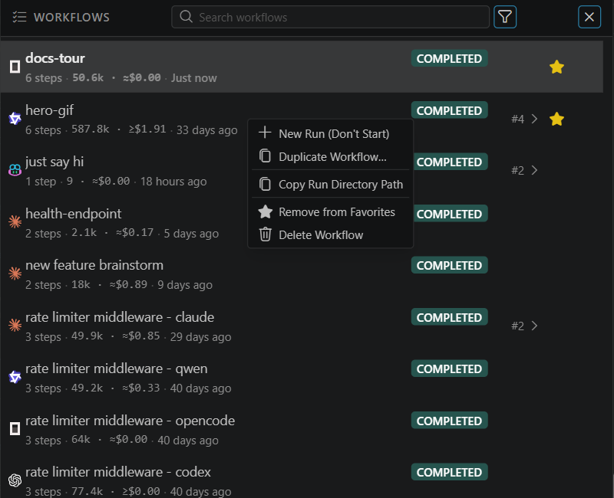Choose Copy Run Directory Path
614x498 pixels.
tap(331, 185)
